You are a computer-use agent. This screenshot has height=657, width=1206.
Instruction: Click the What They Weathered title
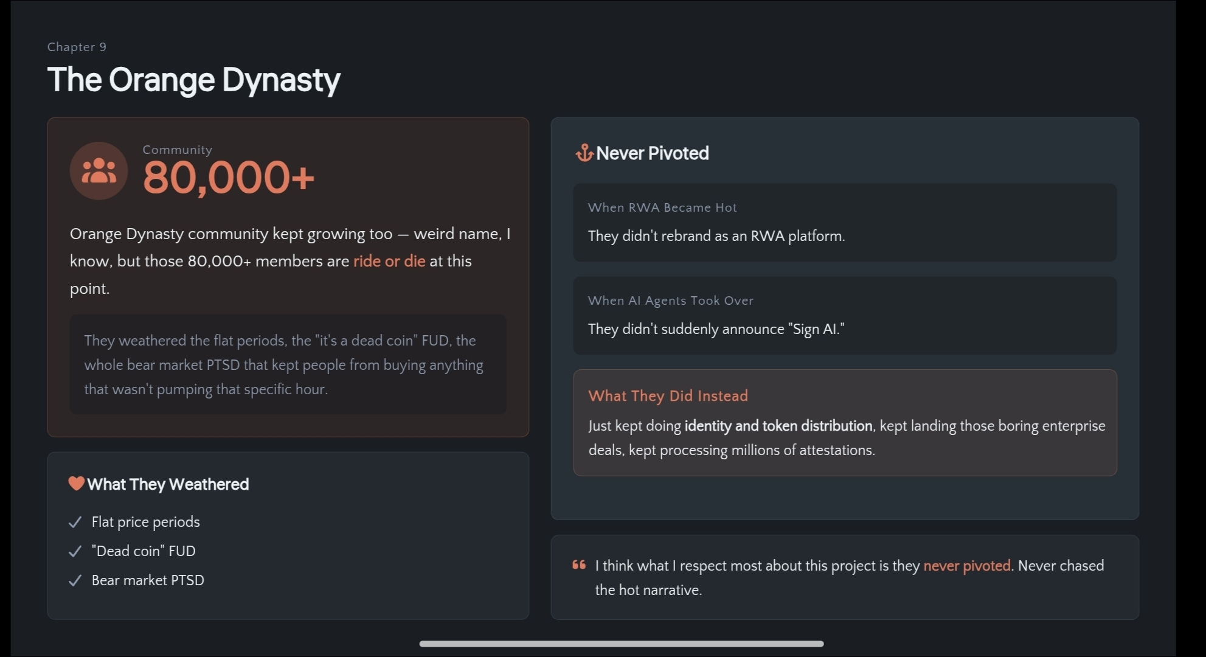tap(168, 484)
